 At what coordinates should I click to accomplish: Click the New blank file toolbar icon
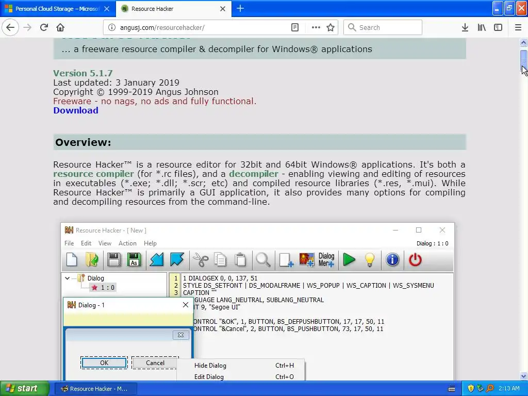[x=72, y=260]
